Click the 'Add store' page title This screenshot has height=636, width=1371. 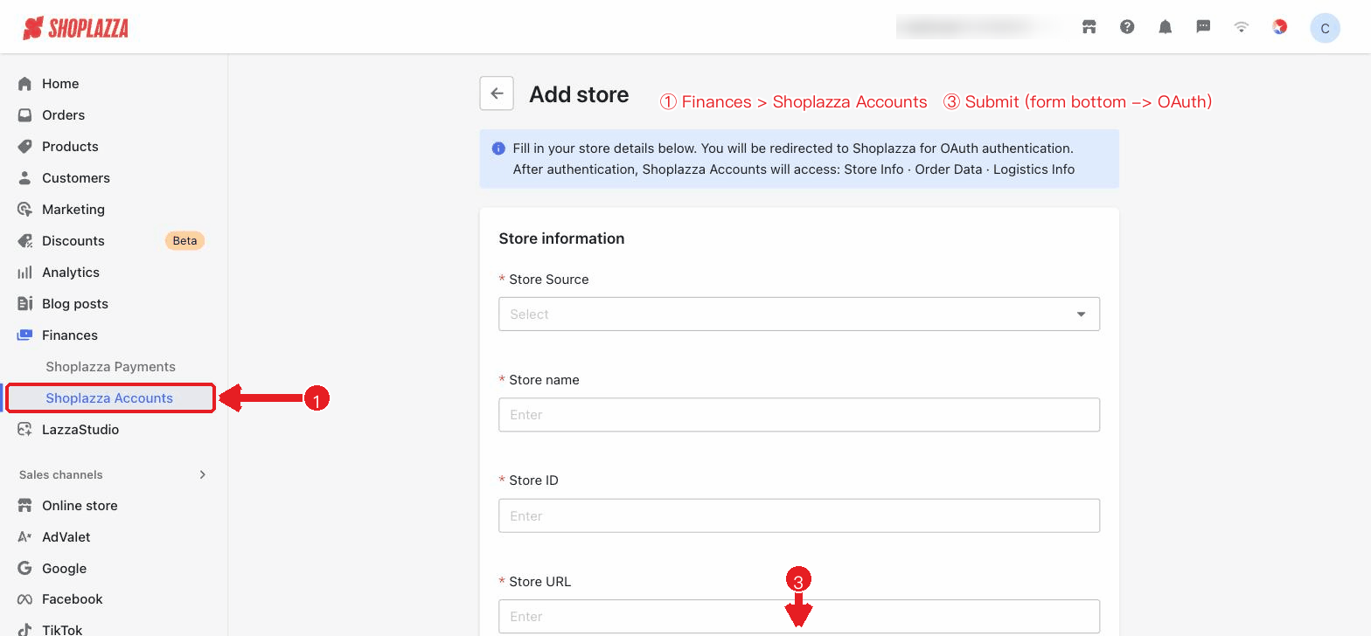[579, 94]
